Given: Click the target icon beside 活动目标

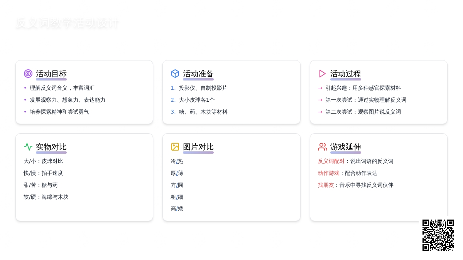Looking at the screenshot, I should tap(28, 74).
